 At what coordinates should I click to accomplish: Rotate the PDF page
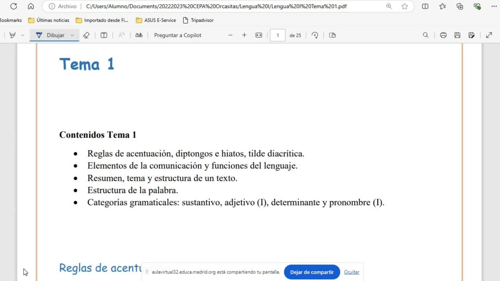[315, 35]
